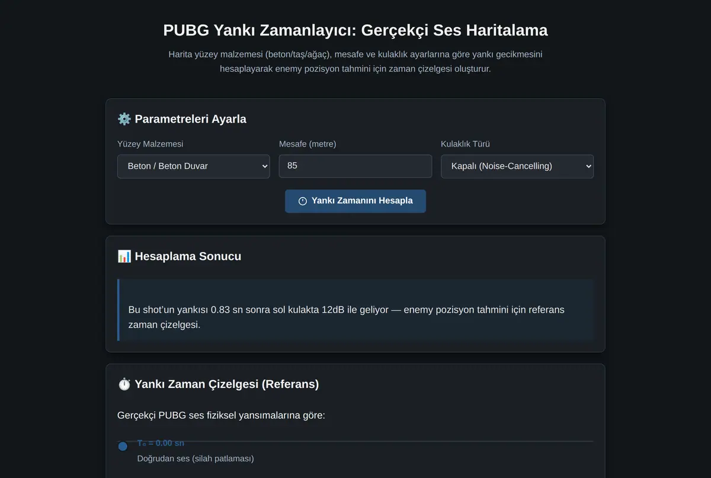The width and height of the screenshot is (711, 478).
Task: Click the Doğrudan ses (silah patlaması) text
Action: 196,458
